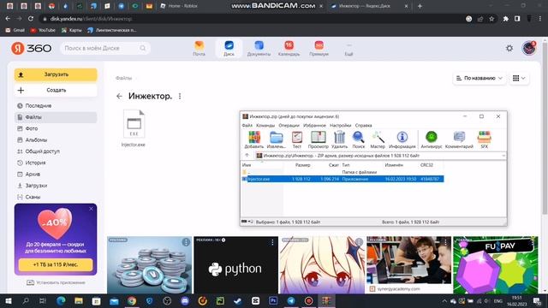Image resolution: width=548 pixels, height=308 pixels.
Task: Run the WinRAR Antivirus (Антивирус) scan icon
Action: coord(432,139)
